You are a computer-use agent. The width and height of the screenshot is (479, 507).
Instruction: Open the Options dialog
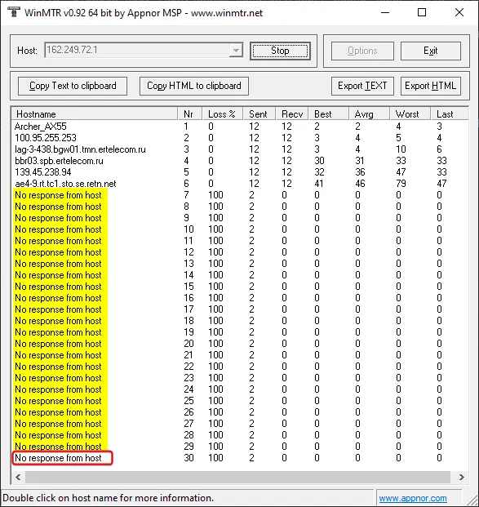point(362,51)
